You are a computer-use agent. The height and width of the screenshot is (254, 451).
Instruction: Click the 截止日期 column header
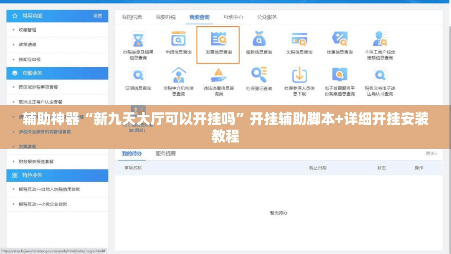click(317, 168)
